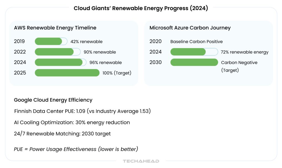
Task: Click the Azure 2030 Carbon Negative bar
Action: pos(194,62)
